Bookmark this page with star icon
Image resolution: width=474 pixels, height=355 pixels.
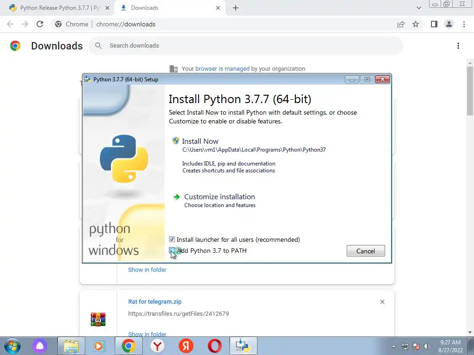(416, 24)
